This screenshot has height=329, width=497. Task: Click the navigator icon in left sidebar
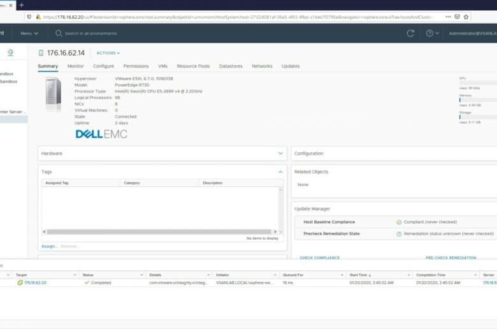[x=10, y=52]
